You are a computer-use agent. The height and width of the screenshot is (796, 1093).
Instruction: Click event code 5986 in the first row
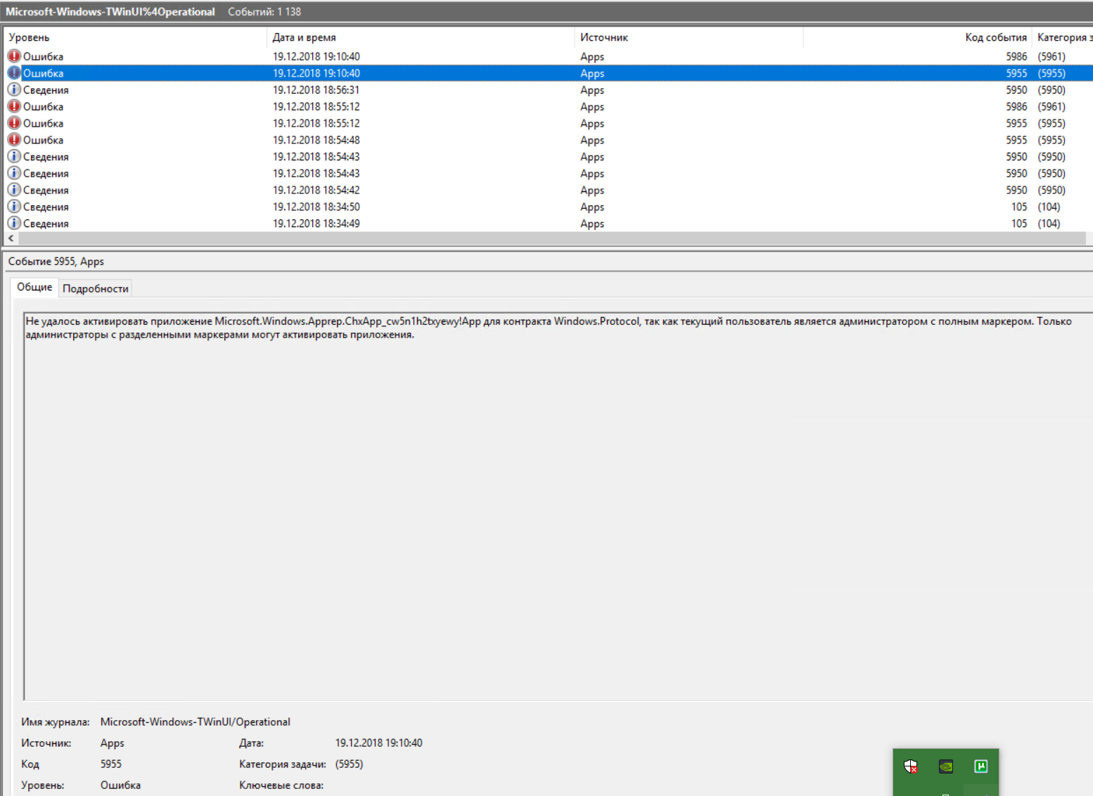coord(1016,56)
